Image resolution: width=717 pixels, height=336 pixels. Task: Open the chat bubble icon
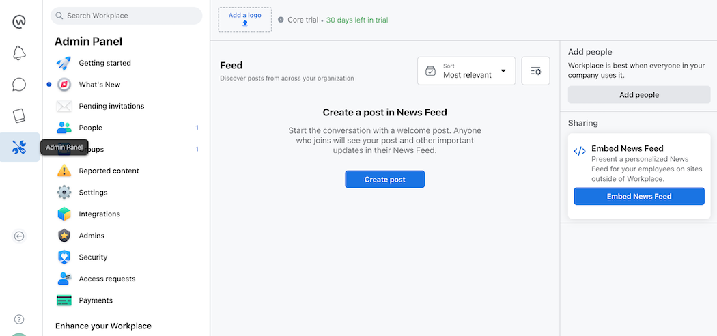click(19, 85)
